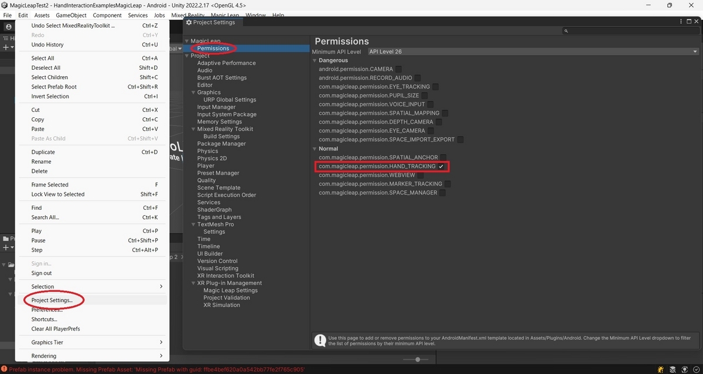This screenshot has width=703, height=374.
Task: Click the debug mode bug icon in status bar
Action: pyautogui.click(x=661, y=369)
